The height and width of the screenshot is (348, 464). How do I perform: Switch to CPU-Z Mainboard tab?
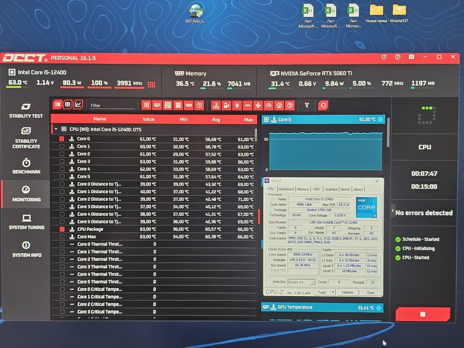(x=286, y=189)
